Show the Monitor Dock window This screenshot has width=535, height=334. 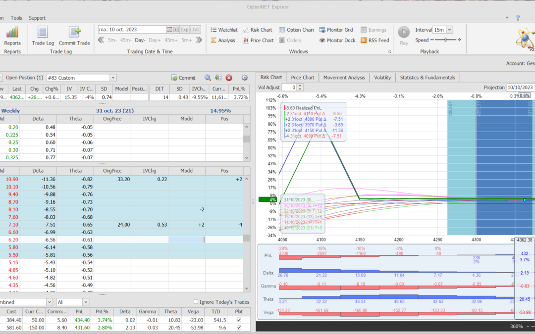[337, 41]
